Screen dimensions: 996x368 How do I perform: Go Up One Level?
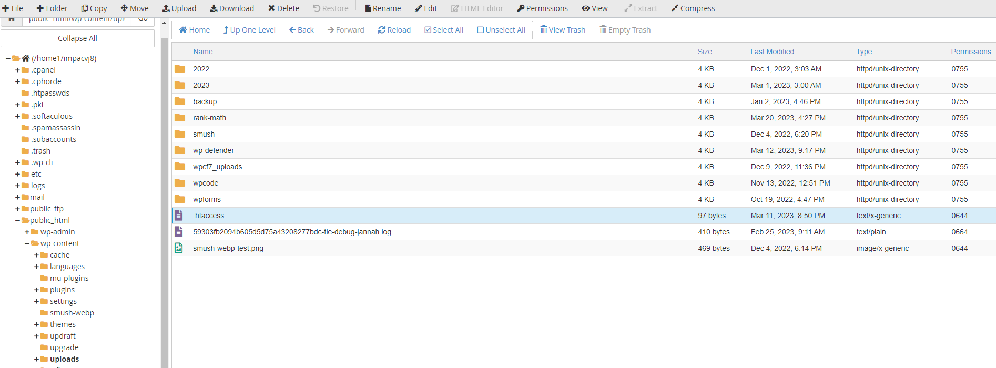(249, 30)
